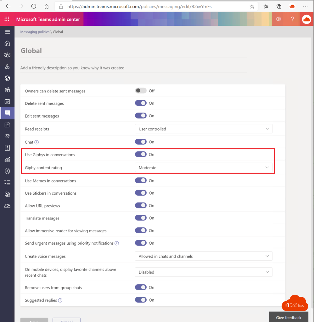Click the Skype icon in left sidebar
Image resolution: width=314 pixels, height=322 pixels.
[x=7, y=194]
